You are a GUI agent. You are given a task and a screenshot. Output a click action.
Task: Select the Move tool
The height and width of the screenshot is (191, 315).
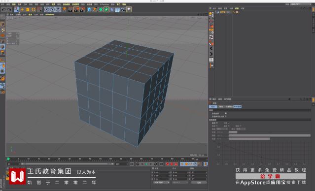[22, 9]
